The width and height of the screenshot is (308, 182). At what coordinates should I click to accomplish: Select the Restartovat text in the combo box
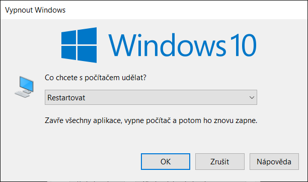(x=66, y=98)
